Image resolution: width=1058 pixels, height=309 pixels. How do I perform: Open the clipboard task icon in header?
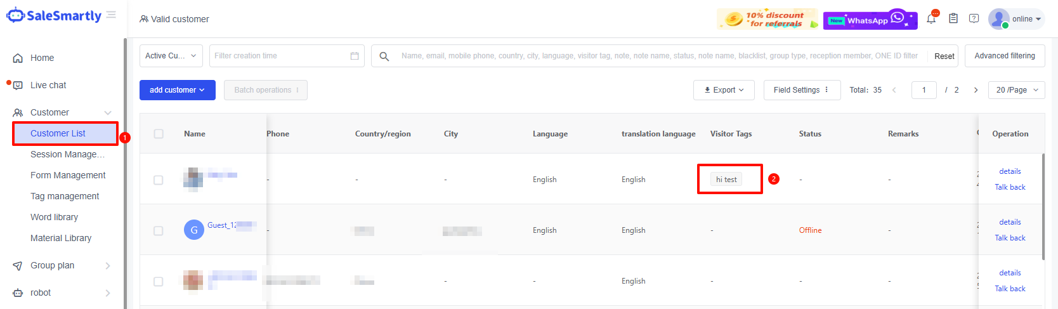click(x=953, y=19)
